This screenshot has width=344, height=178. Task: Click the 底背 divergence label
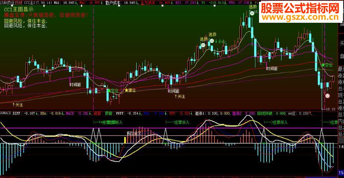click(97, 113)
